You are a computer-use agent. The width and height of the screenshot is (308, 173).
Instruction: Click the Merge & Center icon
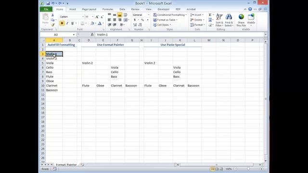(x=125, y=20)
